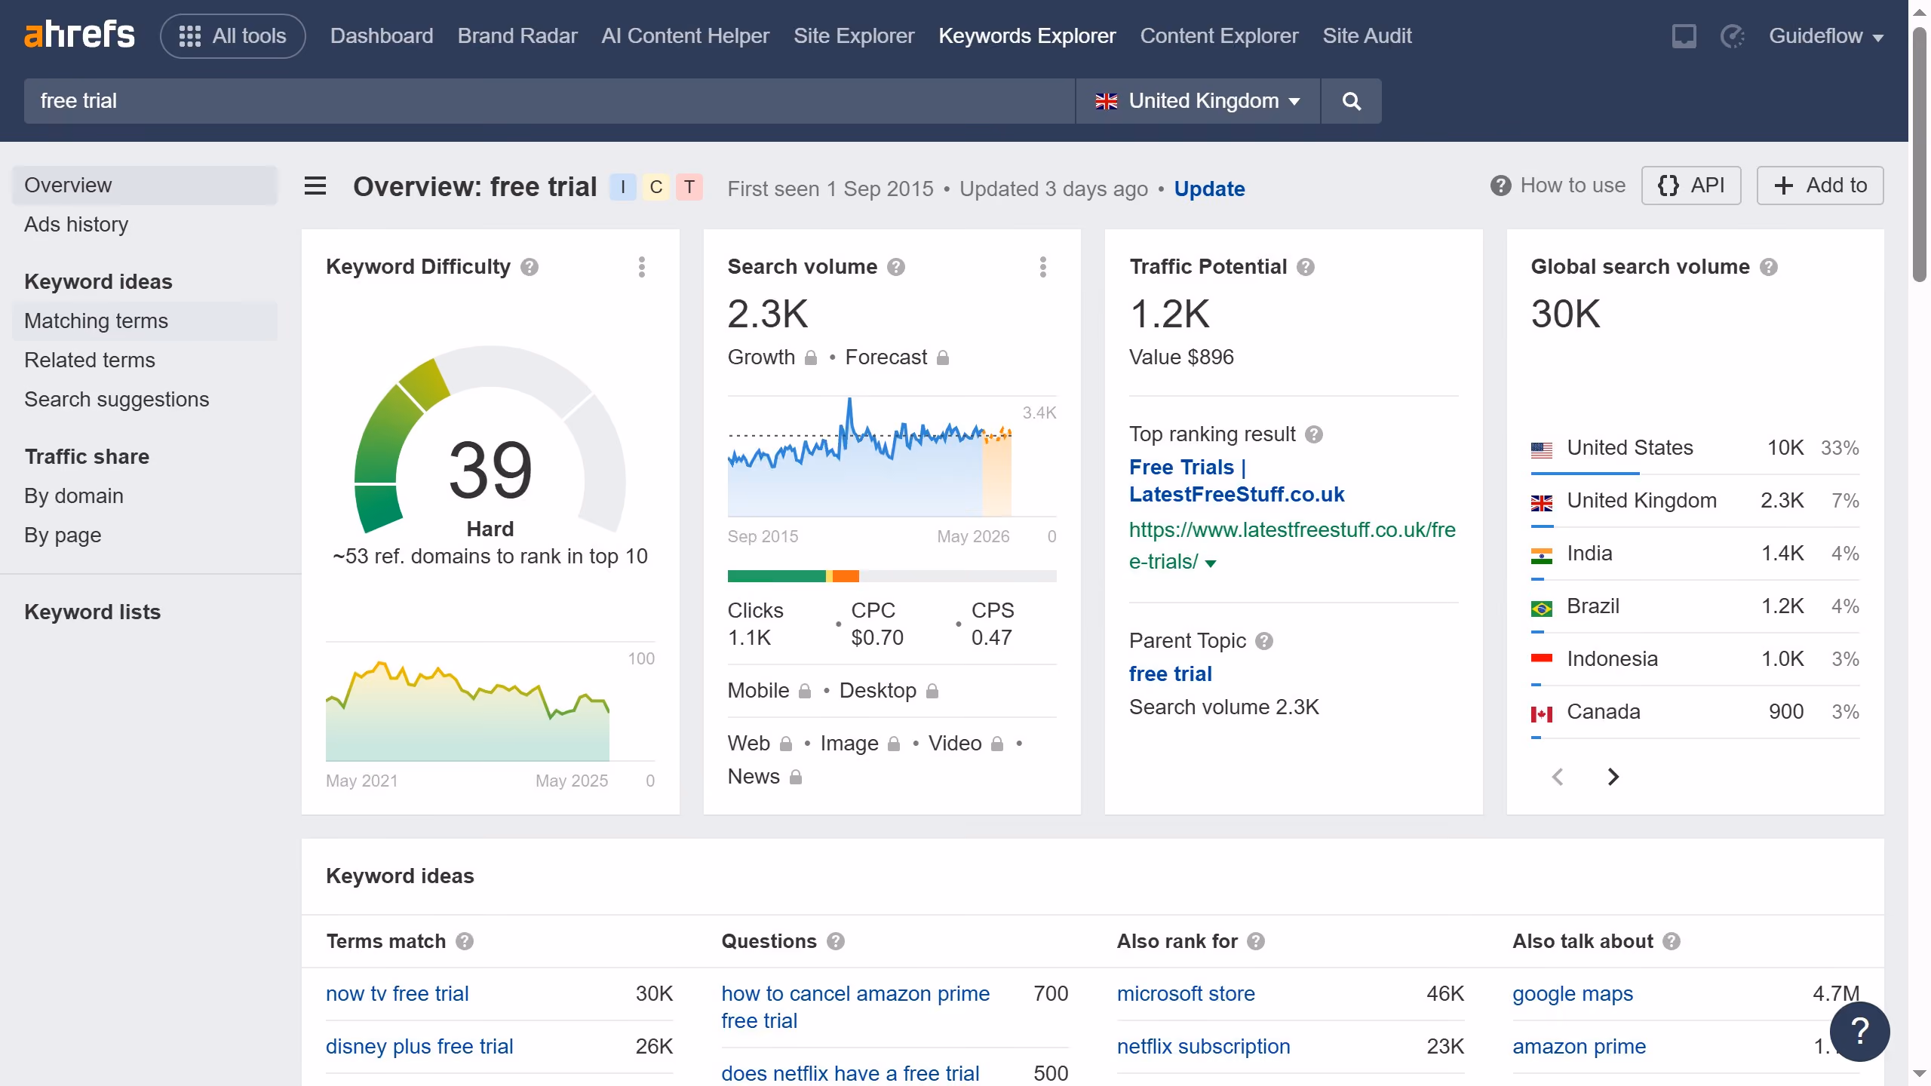Screen dimensions: 1931x1086
Task: Click the T intent badge
Action: coord(689,187)
